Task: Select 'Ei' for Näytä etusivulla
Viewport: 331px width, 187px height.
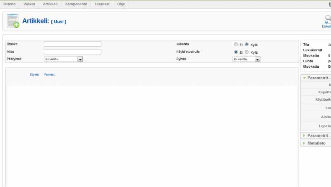Action: [236, 52]
